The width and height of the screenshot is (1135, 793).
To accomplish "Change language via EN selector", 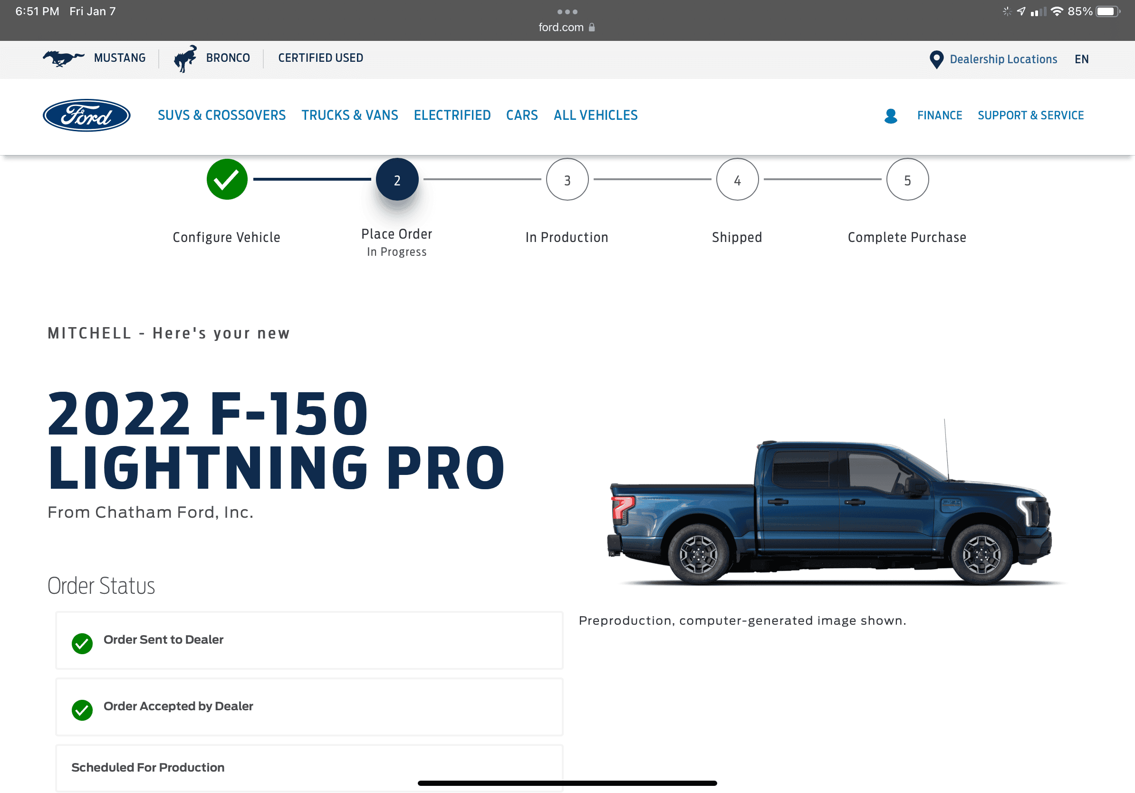I will 1081,59.
